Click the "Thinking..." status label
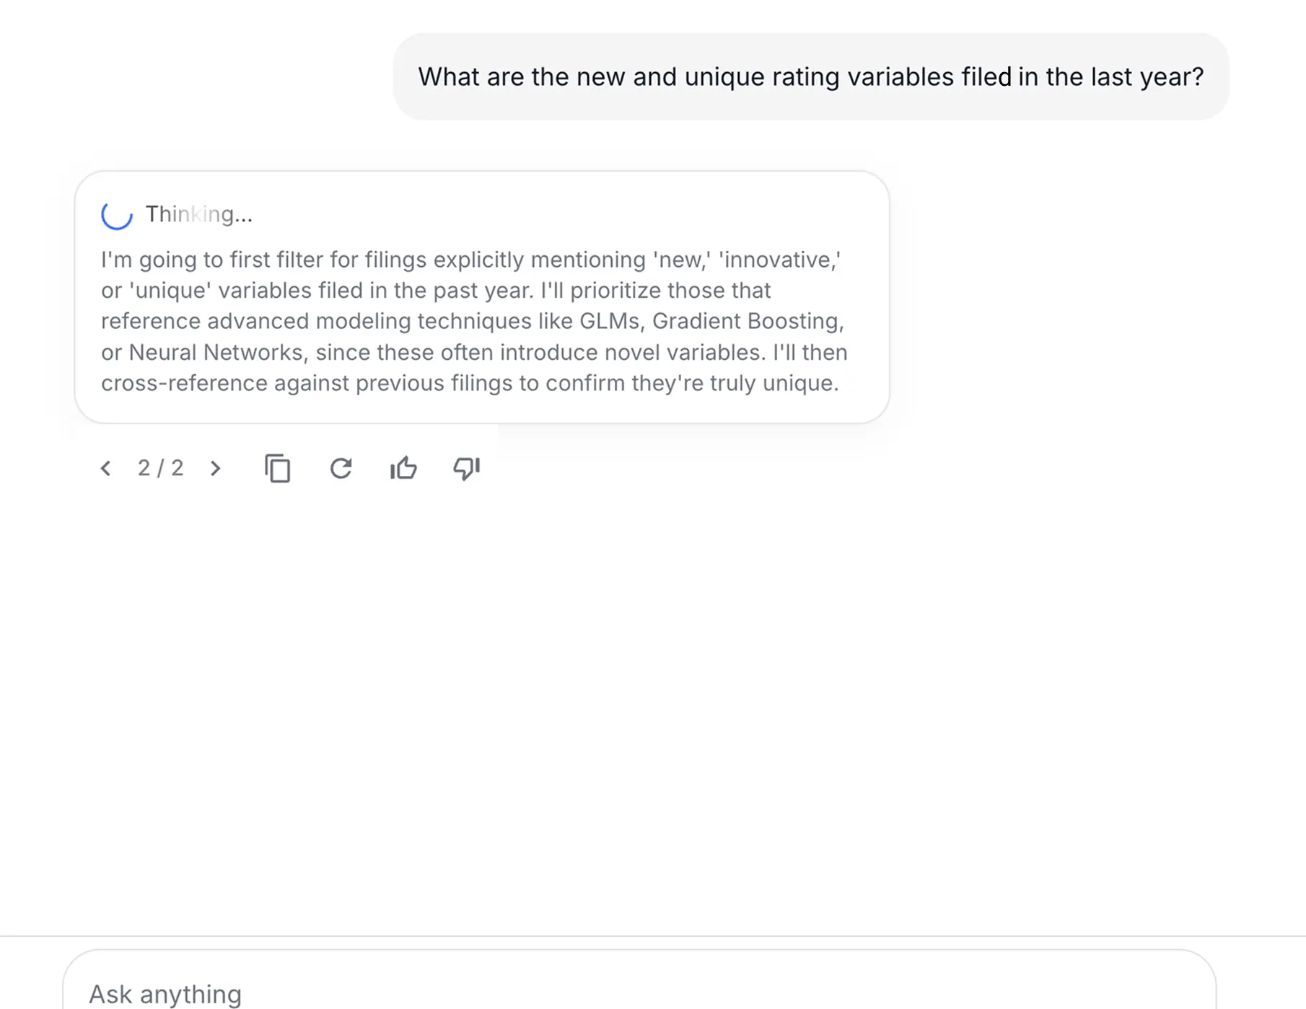 199,214
